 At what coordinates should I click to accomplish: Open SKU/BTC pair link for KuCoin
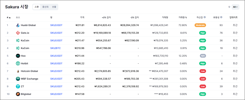(56, 48)
